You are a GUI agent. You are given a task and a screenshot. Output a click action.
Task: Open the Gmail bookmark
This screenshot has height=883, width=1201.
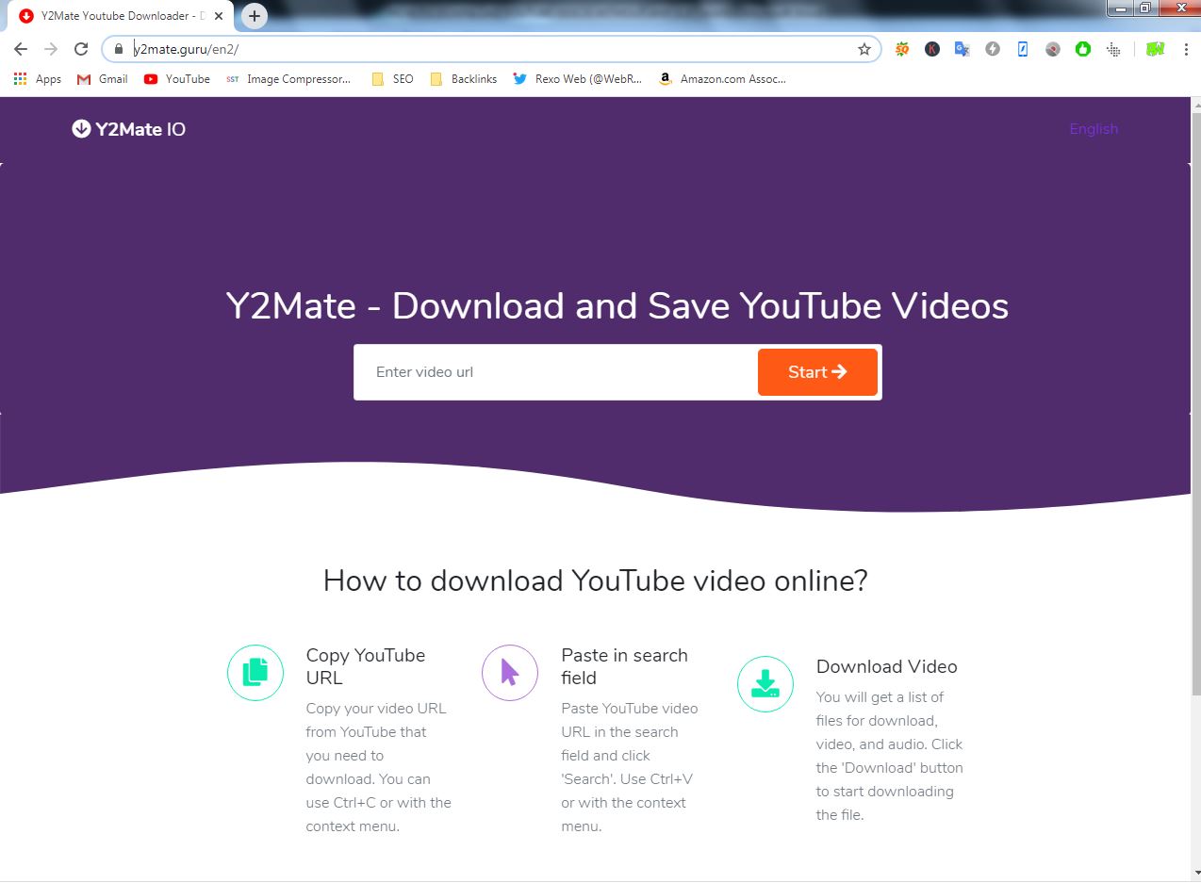click(x=103, y=79)
